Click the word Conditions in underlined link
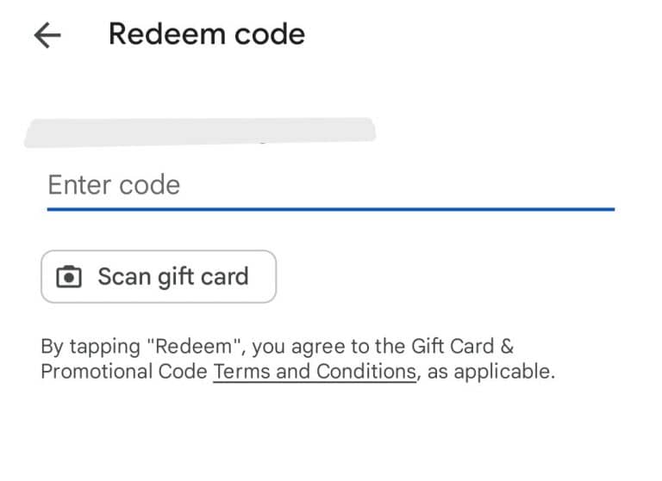 click(x=366, y=372)
